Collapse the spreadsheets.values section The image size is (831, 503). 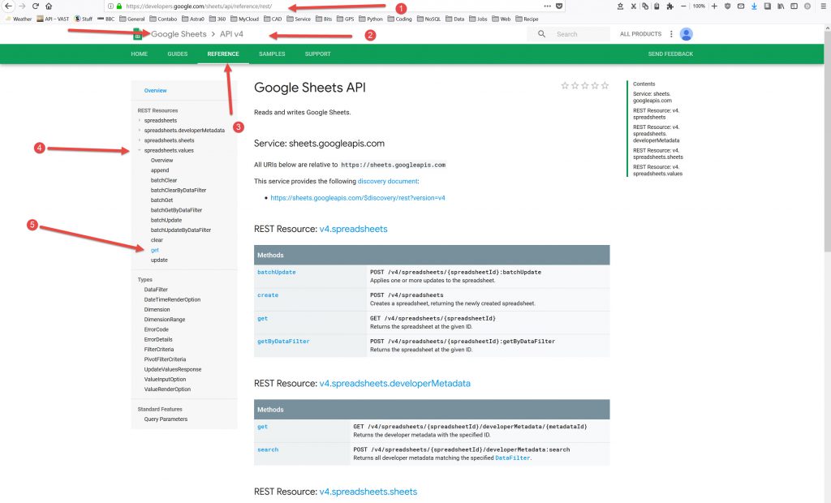(x=140, y=150)
